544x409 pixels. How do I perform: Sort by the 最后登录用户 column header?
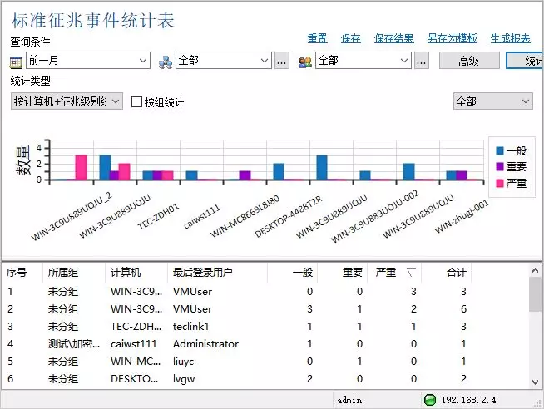pos(218,273)
